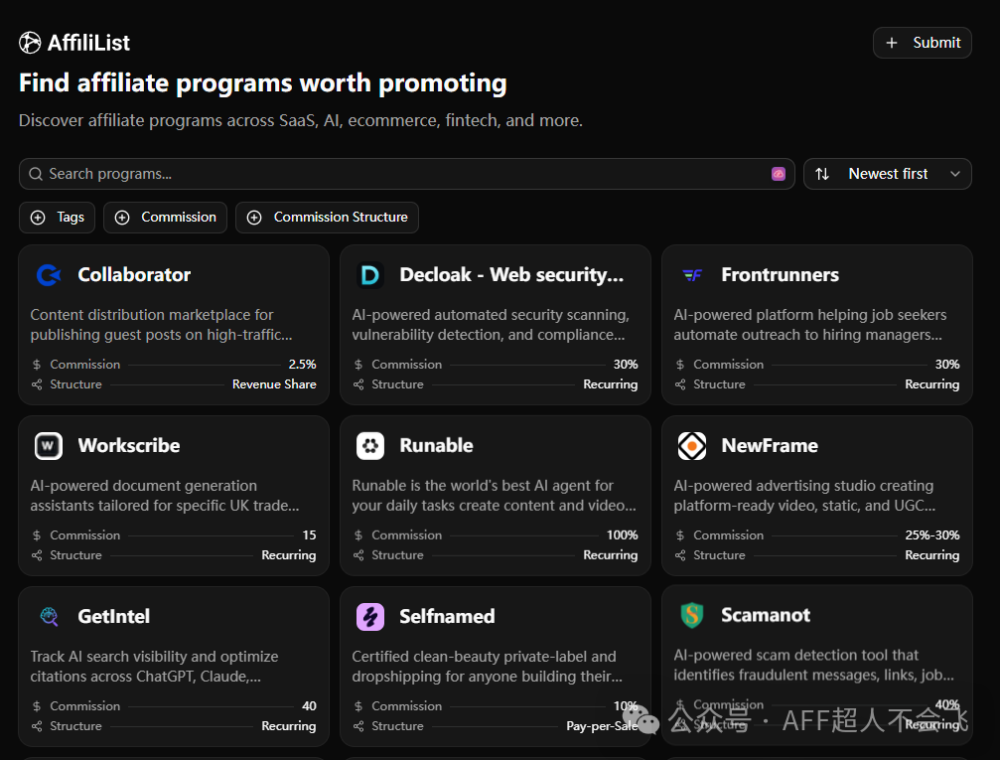Click the Scamanot shield logo icon
The height and width of the screenshot is (760, 1000).
[692, 615]
